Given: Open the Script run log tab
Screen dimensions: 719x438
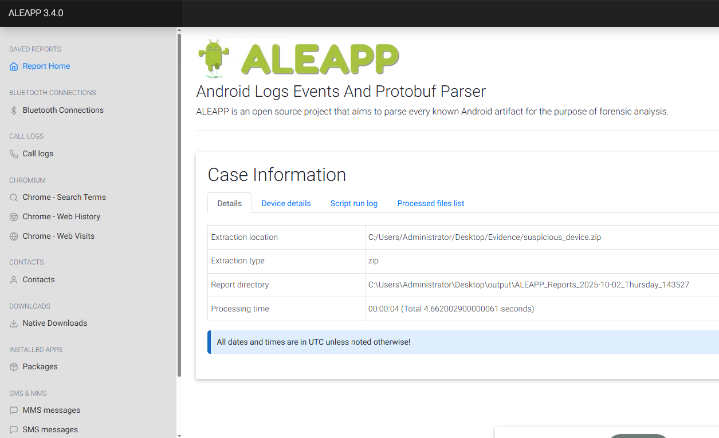Looking at the screenshot, I should (x=353, y=203).
